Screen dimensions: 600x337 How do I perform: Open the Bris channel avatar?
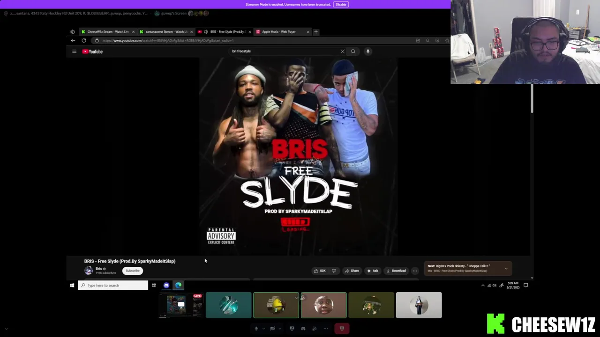pyautogui.click(x=89, y=271)
